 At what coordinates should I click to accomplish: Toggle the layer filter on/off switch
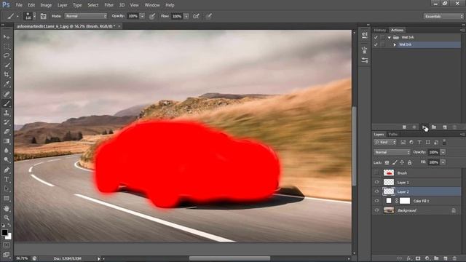(444, 142)
